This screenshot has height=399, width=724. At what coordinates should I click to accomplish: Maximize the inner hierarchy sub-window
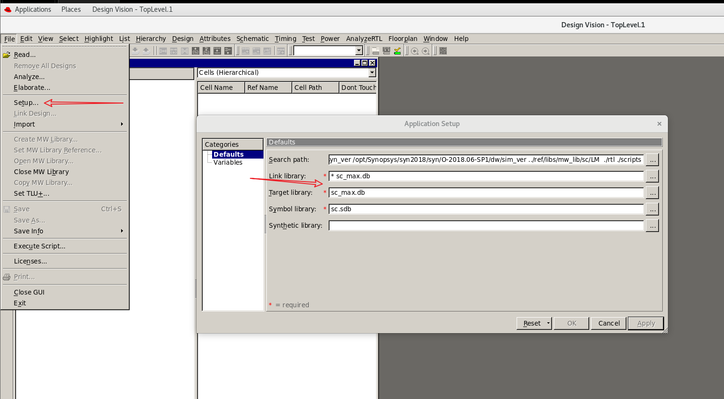click(x=364, y=63)
